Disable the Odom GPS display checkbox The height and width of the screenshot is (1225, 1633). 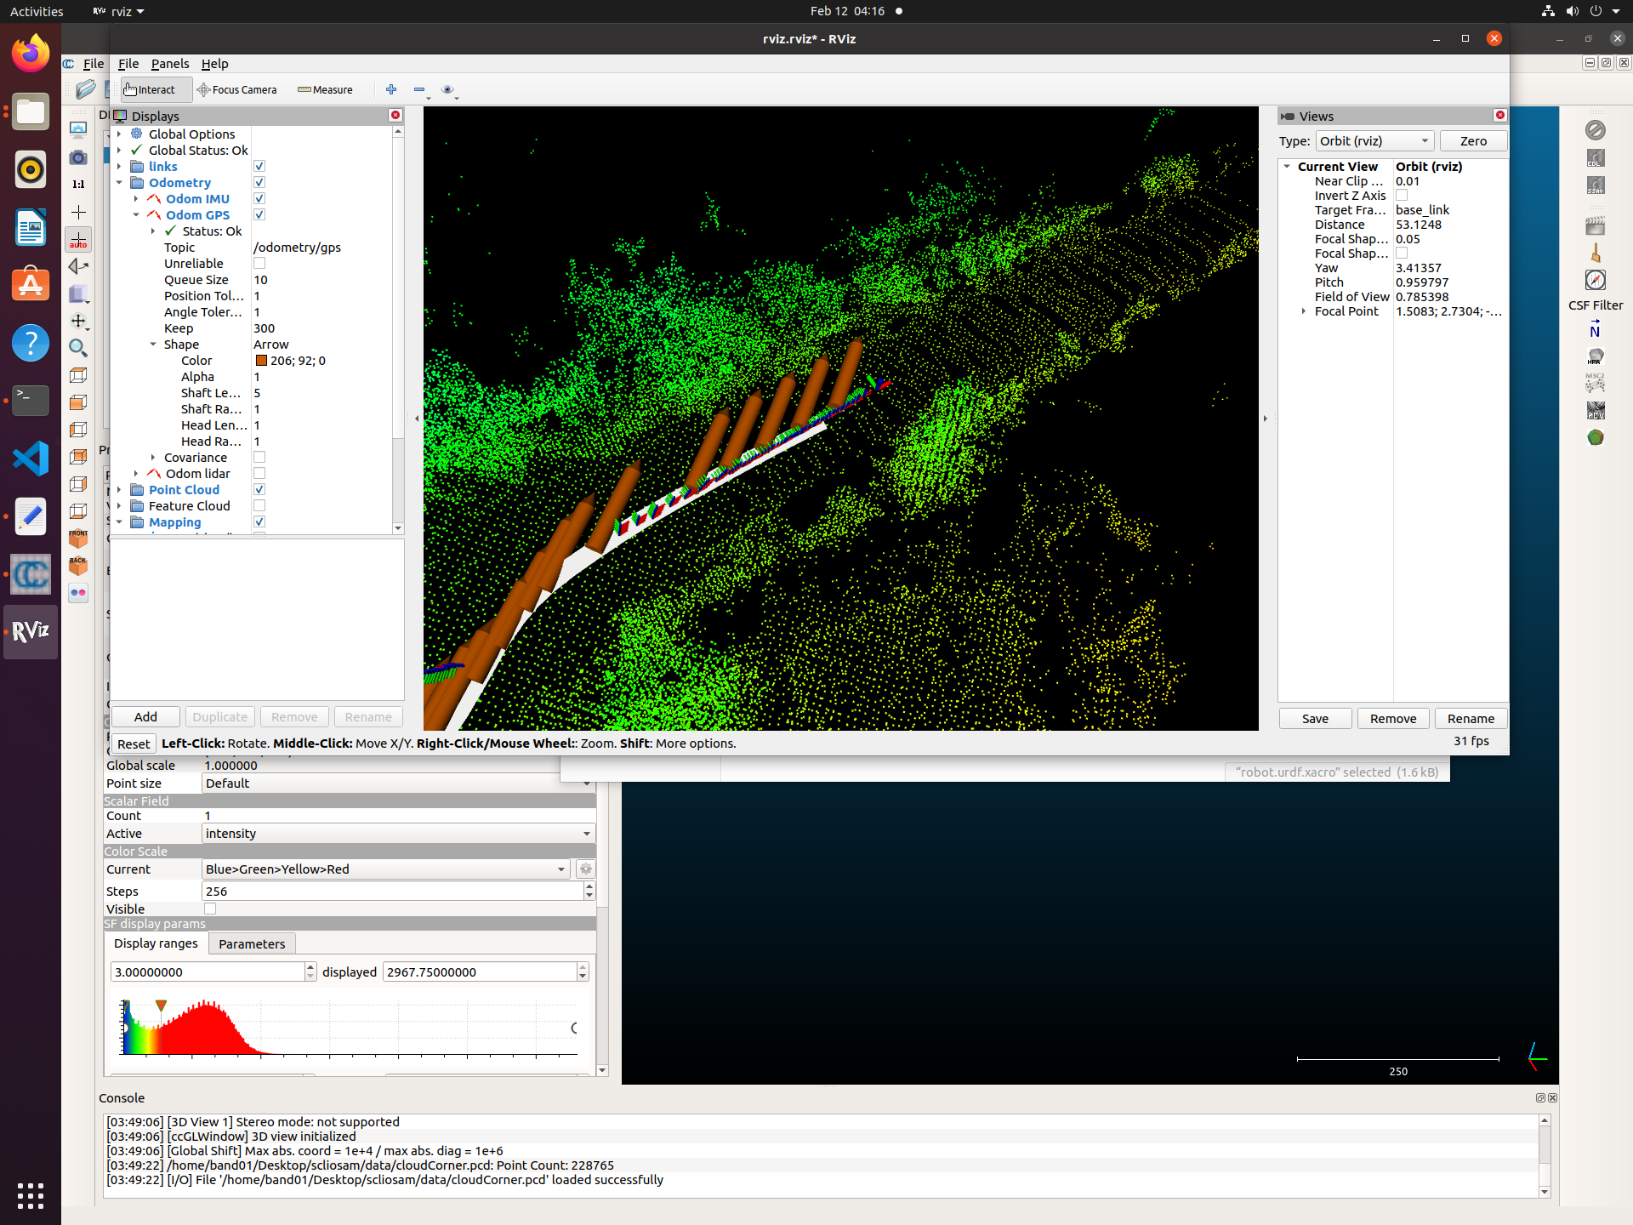coord(259,214)
